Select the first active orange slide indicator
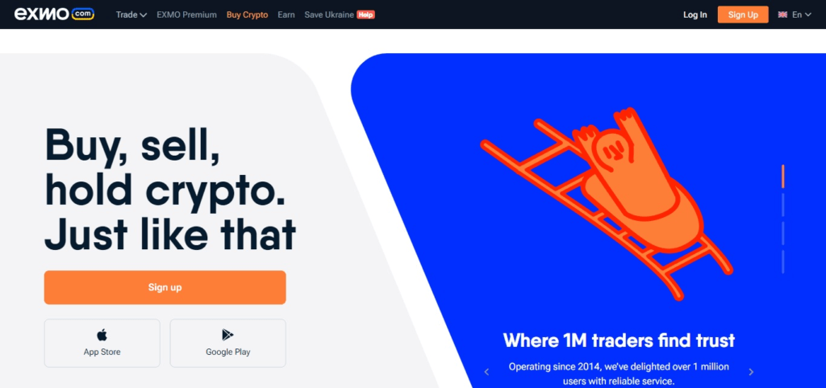The image size is (826, 388). tap(782, 177)
